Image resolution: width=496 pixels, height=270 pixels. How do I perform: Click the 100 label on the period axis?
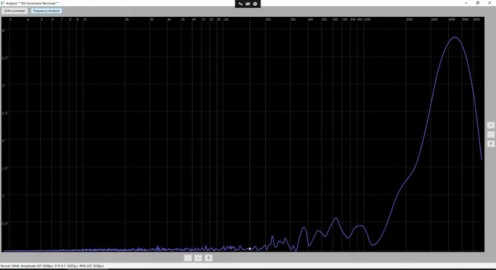(x=226, y=20)
